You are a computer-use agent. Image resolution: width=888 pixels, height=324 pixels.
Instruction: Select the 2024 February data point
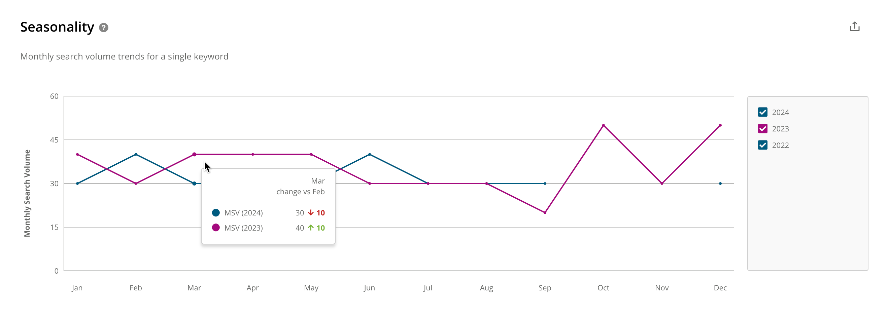pyautogui.click(x=136, y=155)
